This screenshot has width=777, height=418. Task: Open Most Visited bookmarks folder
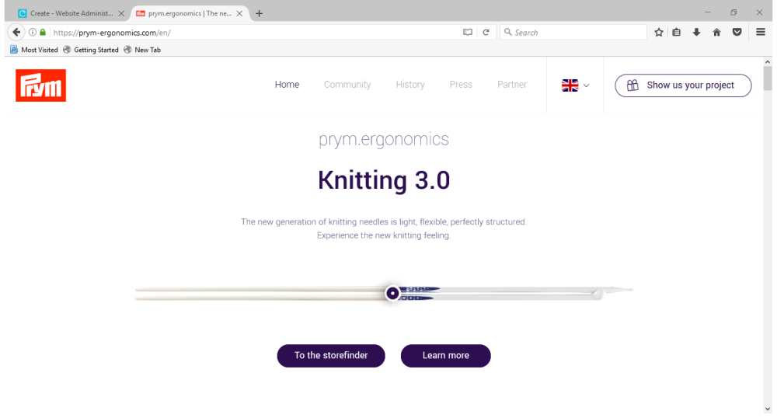pos(33,50)
